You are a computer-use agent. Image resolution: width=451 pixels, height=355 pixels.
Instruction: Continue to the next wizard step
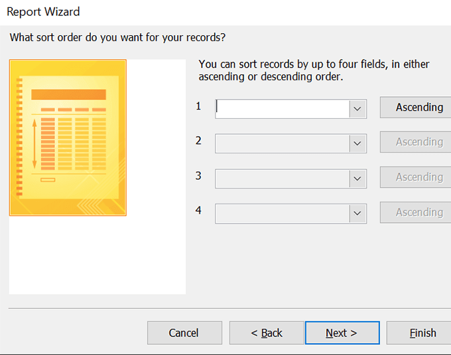tap(342, 333)
